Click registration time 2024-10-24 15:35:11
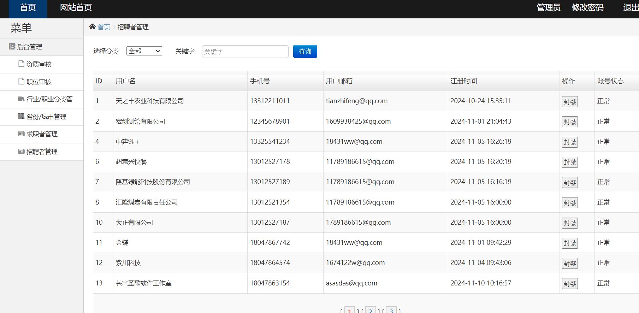This screenshot has width=639, height=313. 481,101
